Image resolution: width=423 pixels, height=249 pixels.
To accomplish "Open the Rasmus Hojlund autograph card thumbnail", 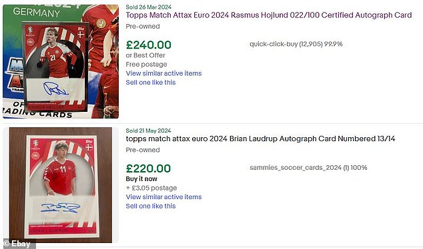I will point(61,61).
